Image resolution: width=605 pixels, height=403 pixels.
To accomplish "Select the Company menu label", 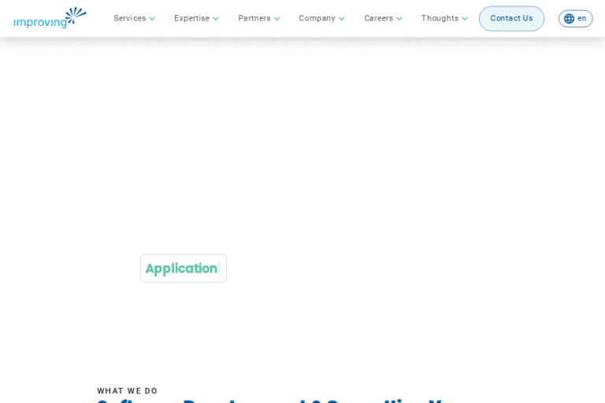I will [x=317, y=18].
